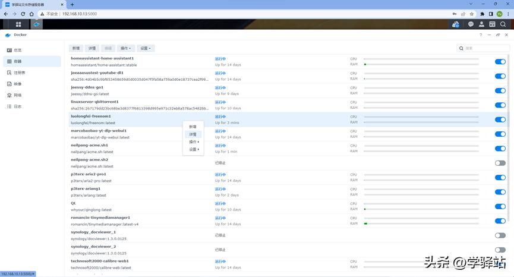Enable synology_docviewer_2 container switch

pyautogui.click(x=500, y=250)
